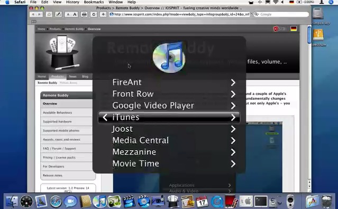The height and width of the screenshot is (209, 338).
Task: Expand FireAnt row's chevron in overlay menu
Action: tap(233, 82)
